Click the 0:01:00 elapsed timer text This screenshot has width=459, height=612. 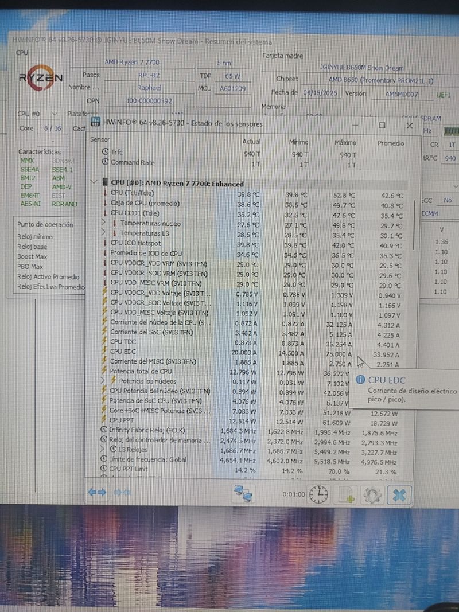[x=294, y=494]
